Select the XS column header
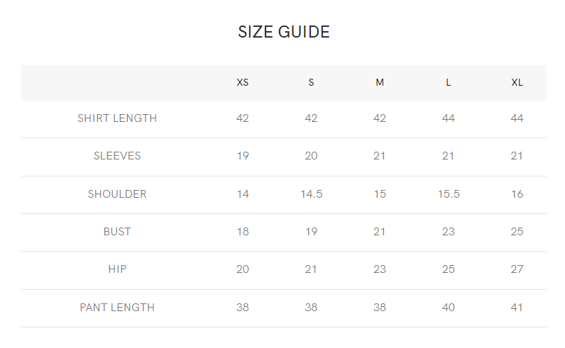The image size is (565, 348). coord(243,82)
